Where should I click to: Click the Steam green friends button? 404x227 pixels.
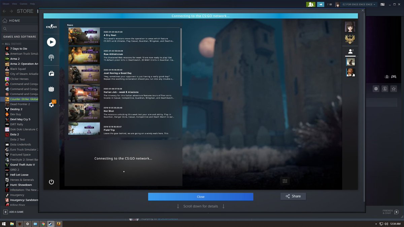pyautogui.click(x=310, y=4)
